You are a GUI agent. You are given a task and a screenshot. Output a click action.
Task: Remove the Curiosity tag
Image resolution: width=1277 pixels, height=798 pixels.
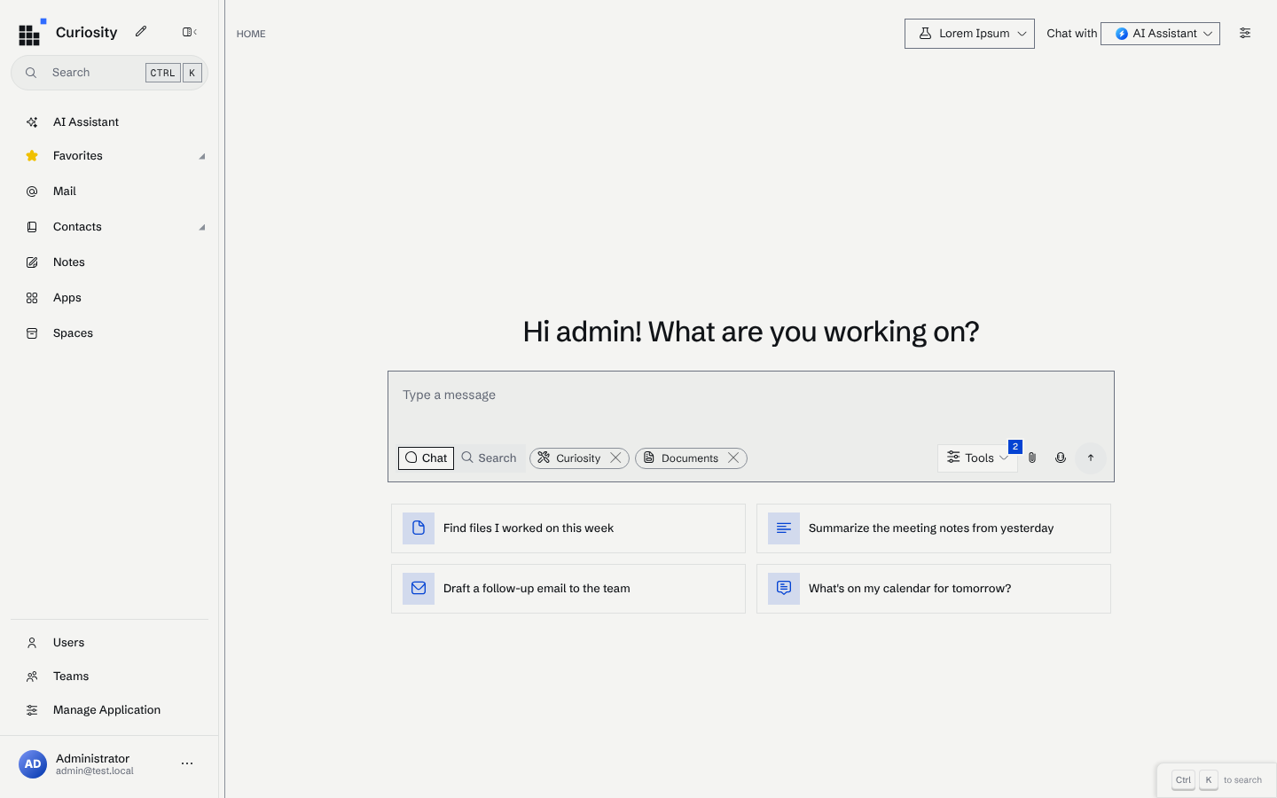coord(615,458)
